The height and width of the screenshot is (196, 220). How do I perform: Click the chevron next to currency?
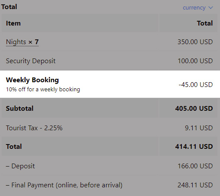211,8
